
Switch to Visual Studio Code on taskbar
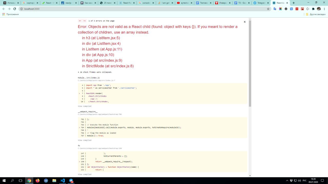[x=63, y=180]
